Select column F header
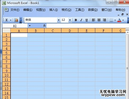Viewport: 129px width, 99px height. click(x=104, y=31)
